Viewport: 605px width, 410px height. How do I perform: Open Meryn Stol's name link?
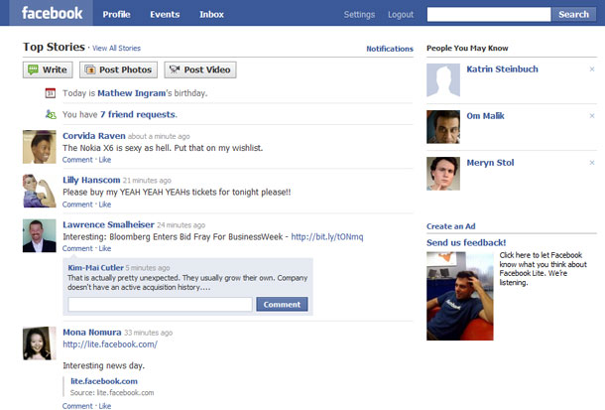coord(490,163)
